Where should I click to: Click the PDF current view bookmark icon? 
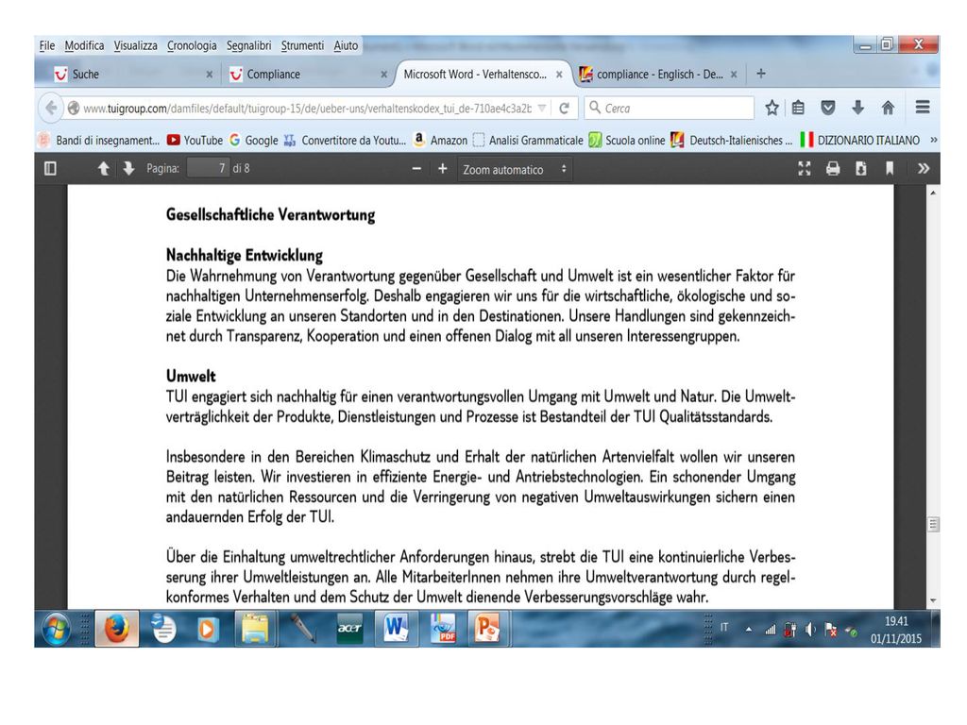[890, 168]
